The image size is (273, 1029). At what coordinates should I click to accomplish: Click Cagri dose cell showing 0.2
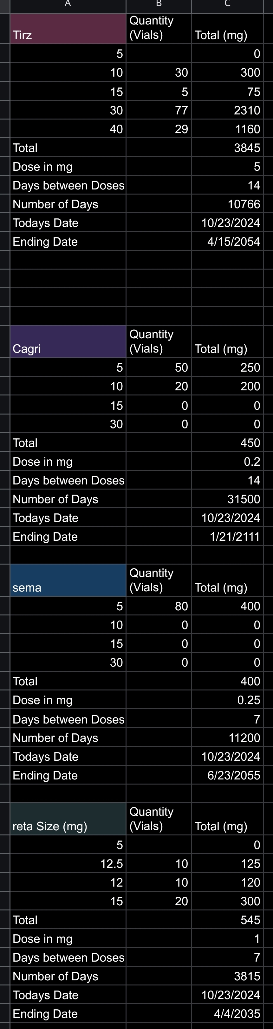pyautogui.click(x=227, y=462)
